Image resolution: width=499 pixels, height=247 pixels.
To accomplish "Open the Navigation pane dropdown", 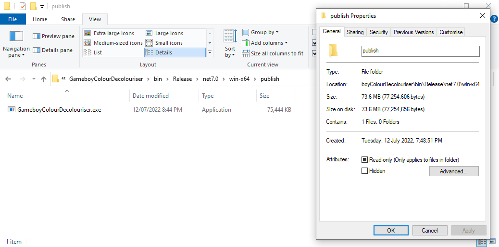I will tap(16, 44).
